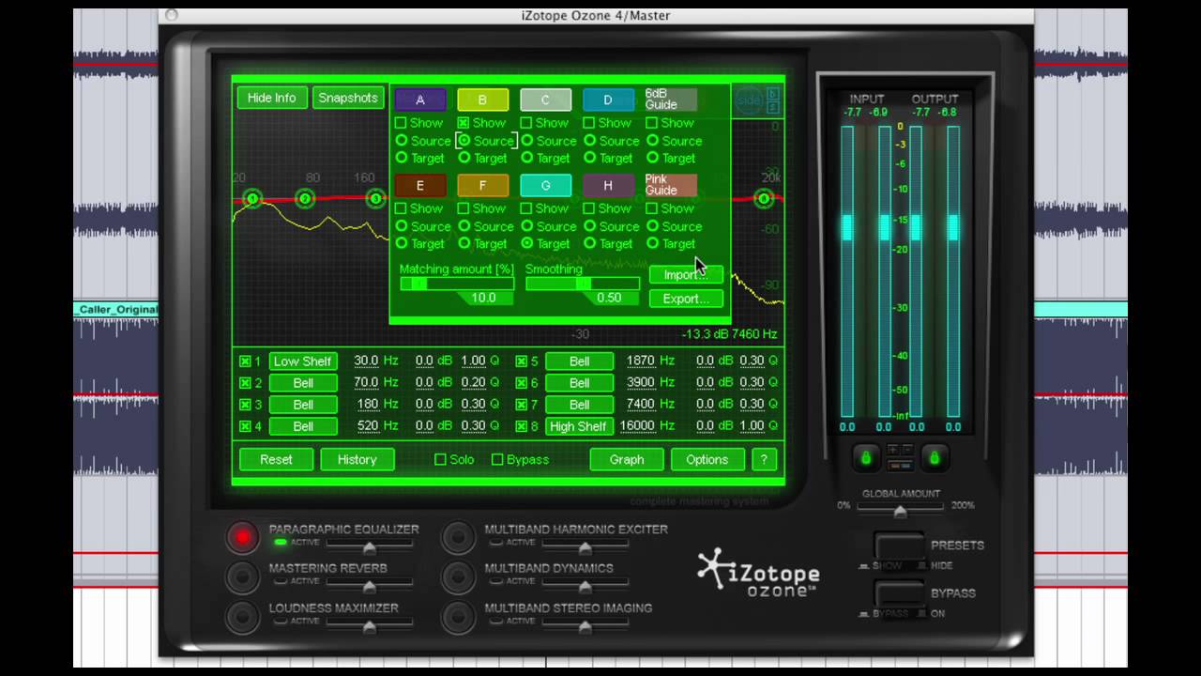
Task: Select snapshot slot D
Action: tap(608, 100)
